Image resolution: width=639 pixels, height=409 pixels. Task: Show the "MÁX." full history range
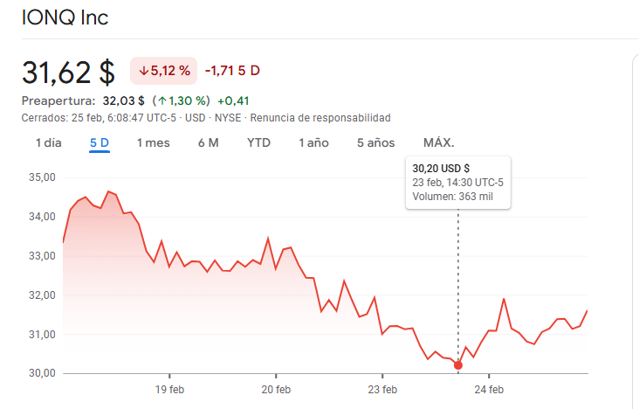point(438,142)
